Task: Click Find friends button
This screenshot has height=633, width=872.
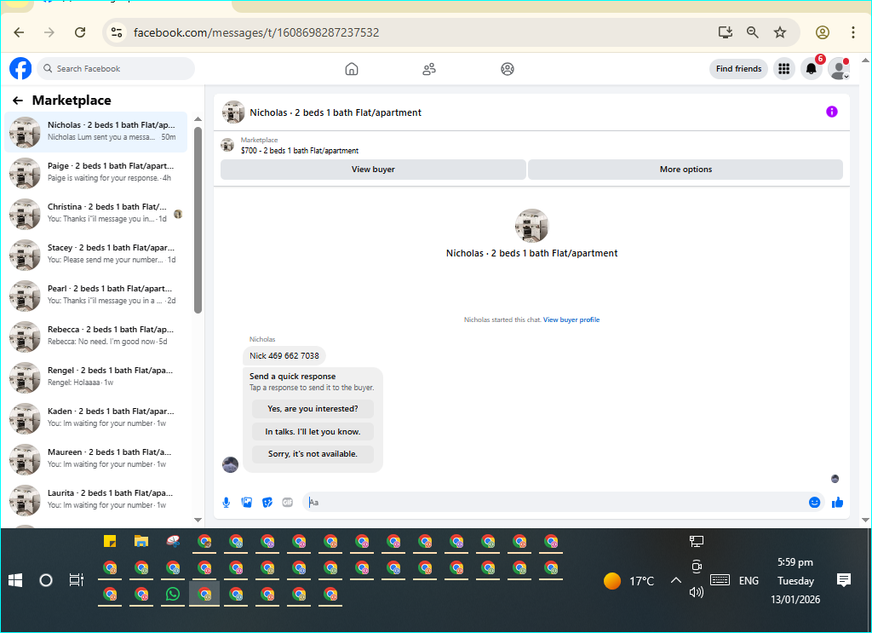Action: coord(738,69)
